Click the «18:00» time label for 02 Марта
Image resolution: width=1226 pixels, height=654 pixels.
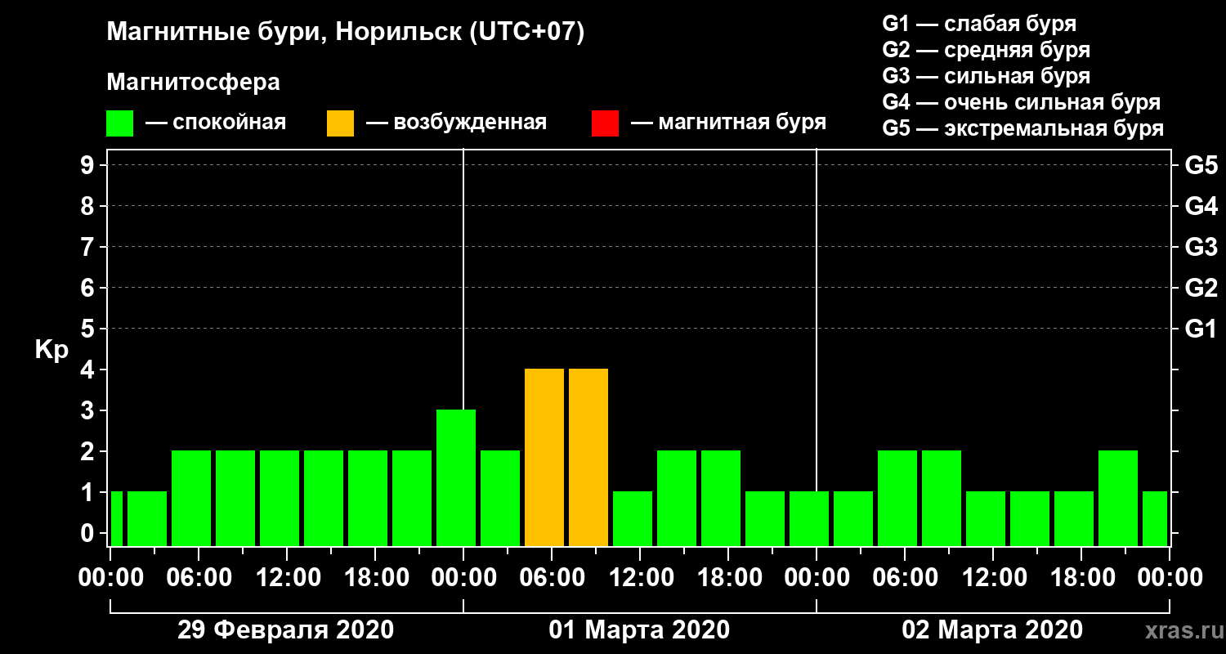(1081, 577)
